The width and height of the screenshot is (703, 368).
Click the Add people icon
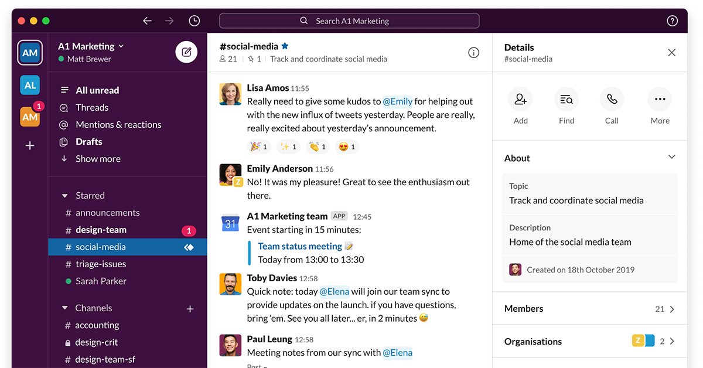click(520, 99)
